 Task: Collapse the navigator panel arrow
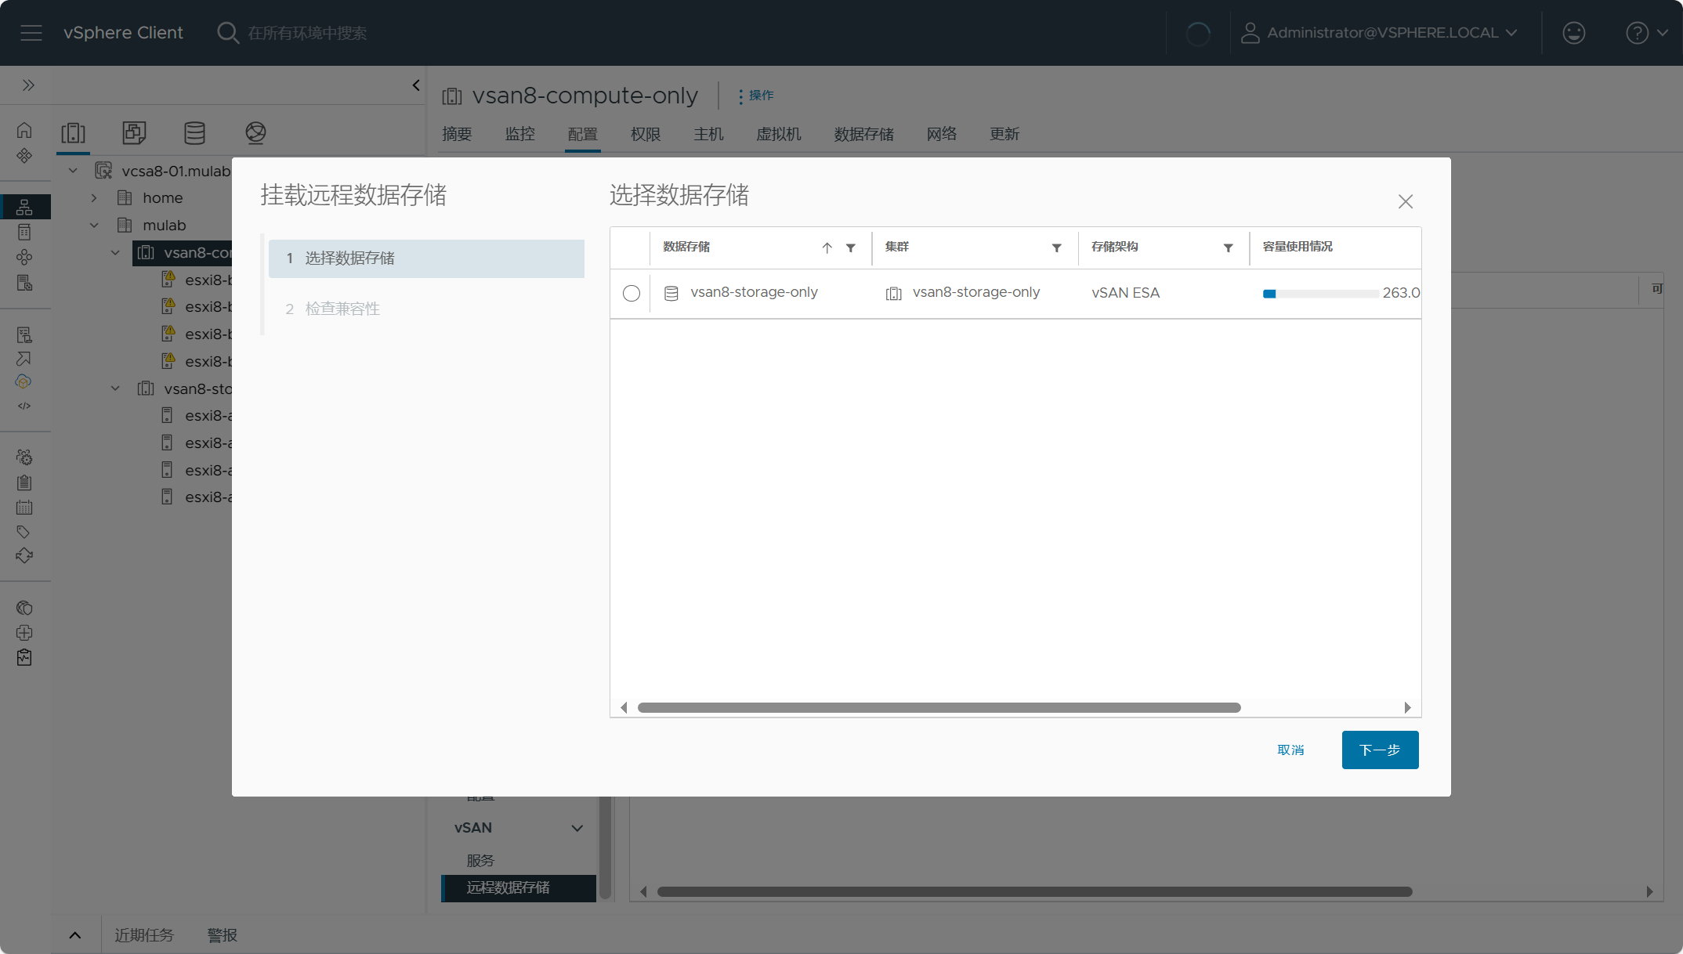tap(416, 85)
